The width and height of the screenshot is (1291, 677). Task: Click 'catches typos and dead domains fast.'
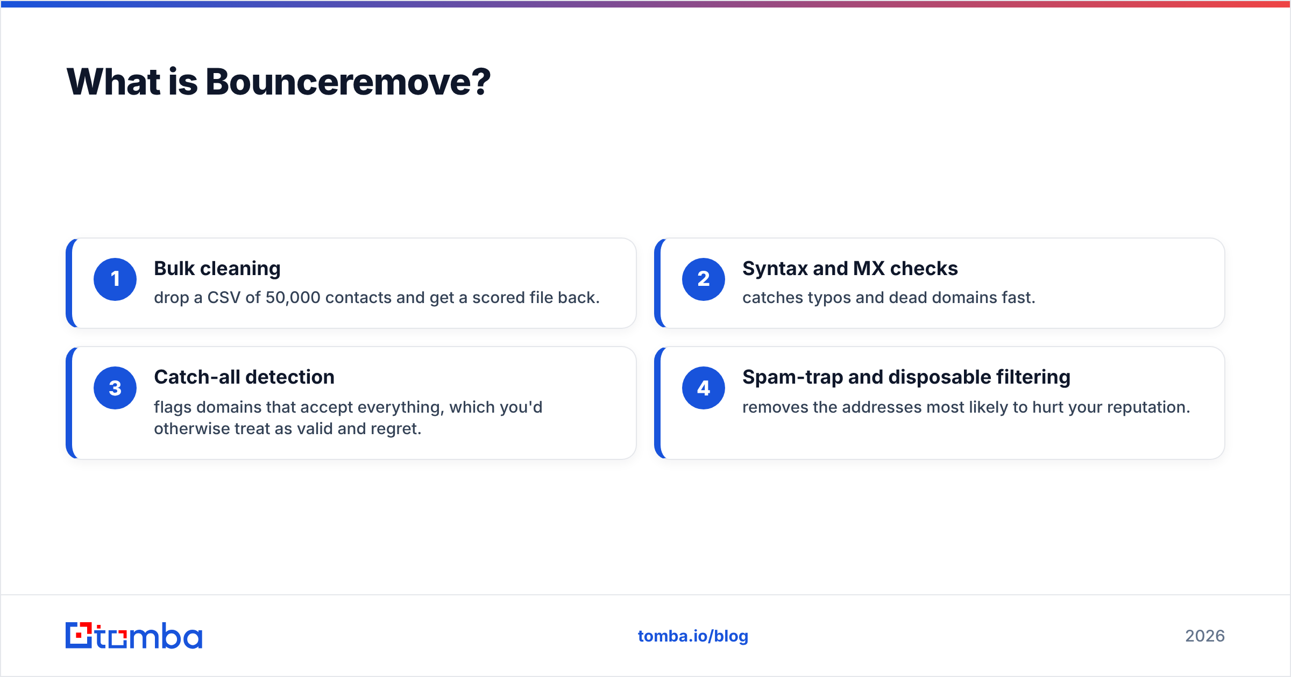pyautogui.click(x=889, y=298)
